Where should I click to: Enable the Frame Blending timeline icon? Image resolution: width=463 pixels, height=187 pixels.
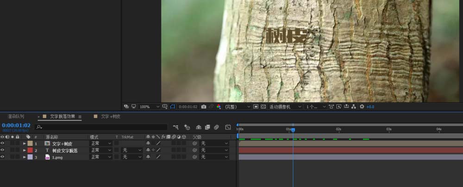pyautogui.click(x=207, y=127)
